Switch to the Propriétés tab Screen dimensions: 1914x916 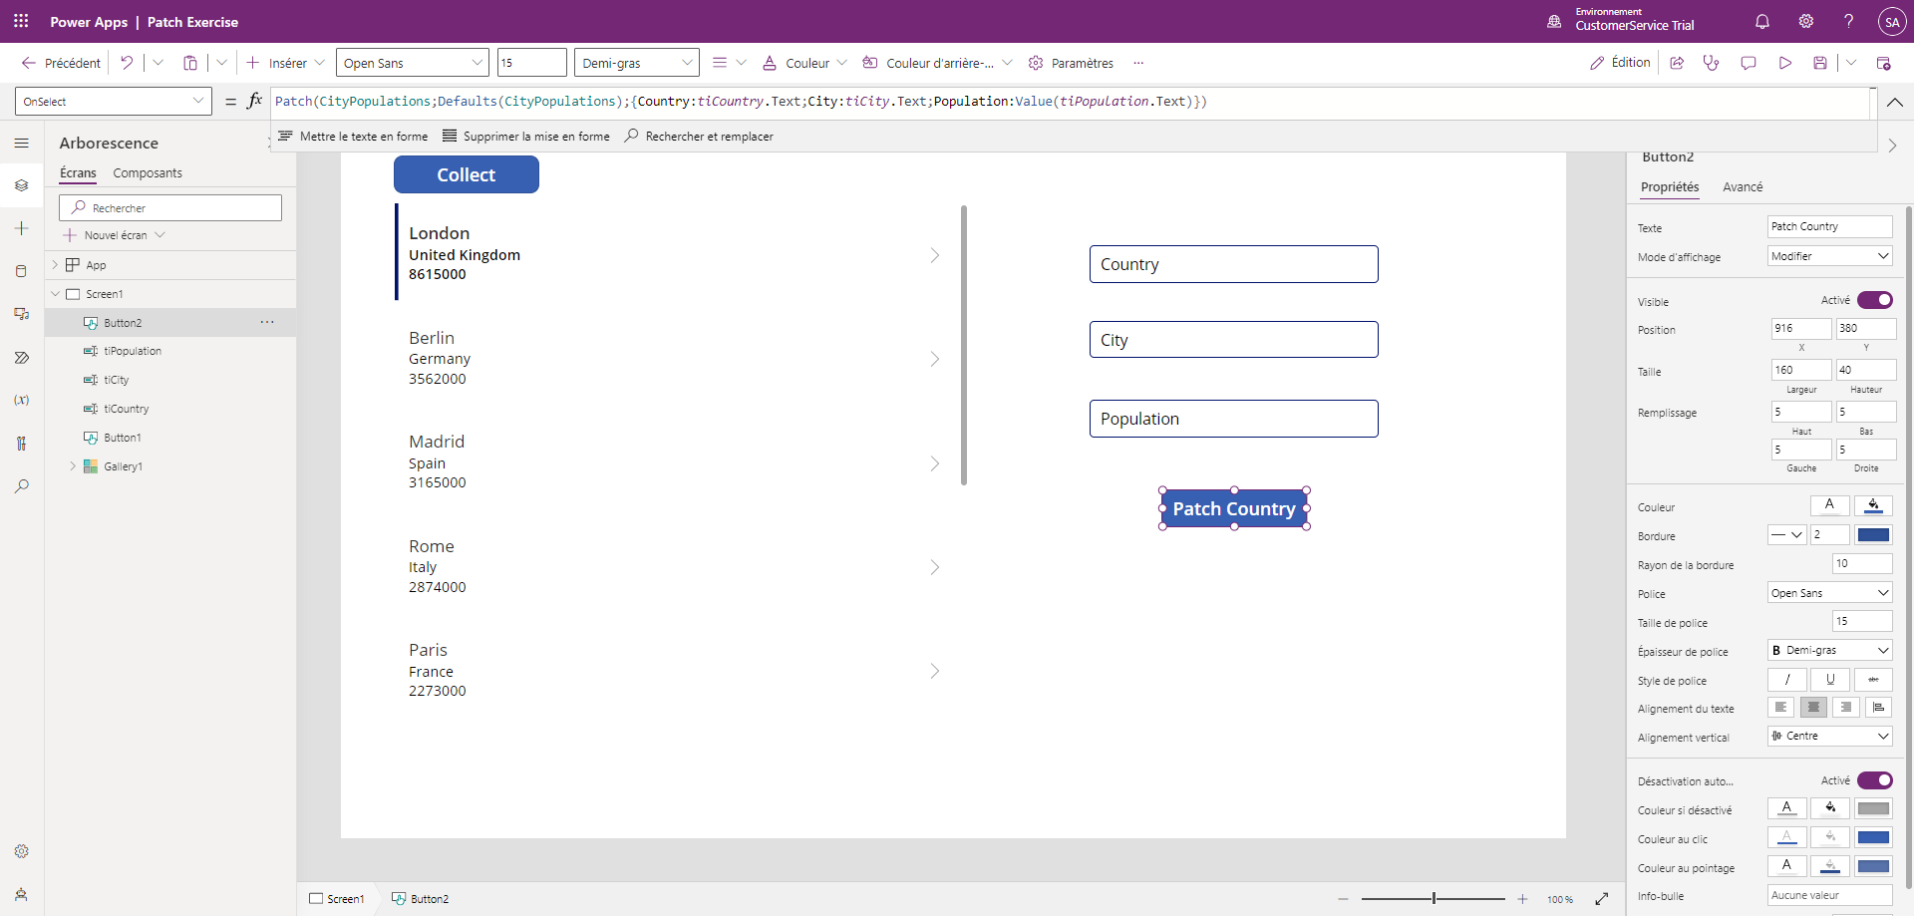1670,187
